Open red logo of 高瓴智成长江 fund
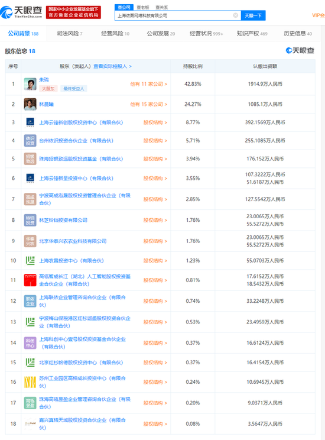The height and width of the screenshot is (440, 325). [x=30, y=280]
